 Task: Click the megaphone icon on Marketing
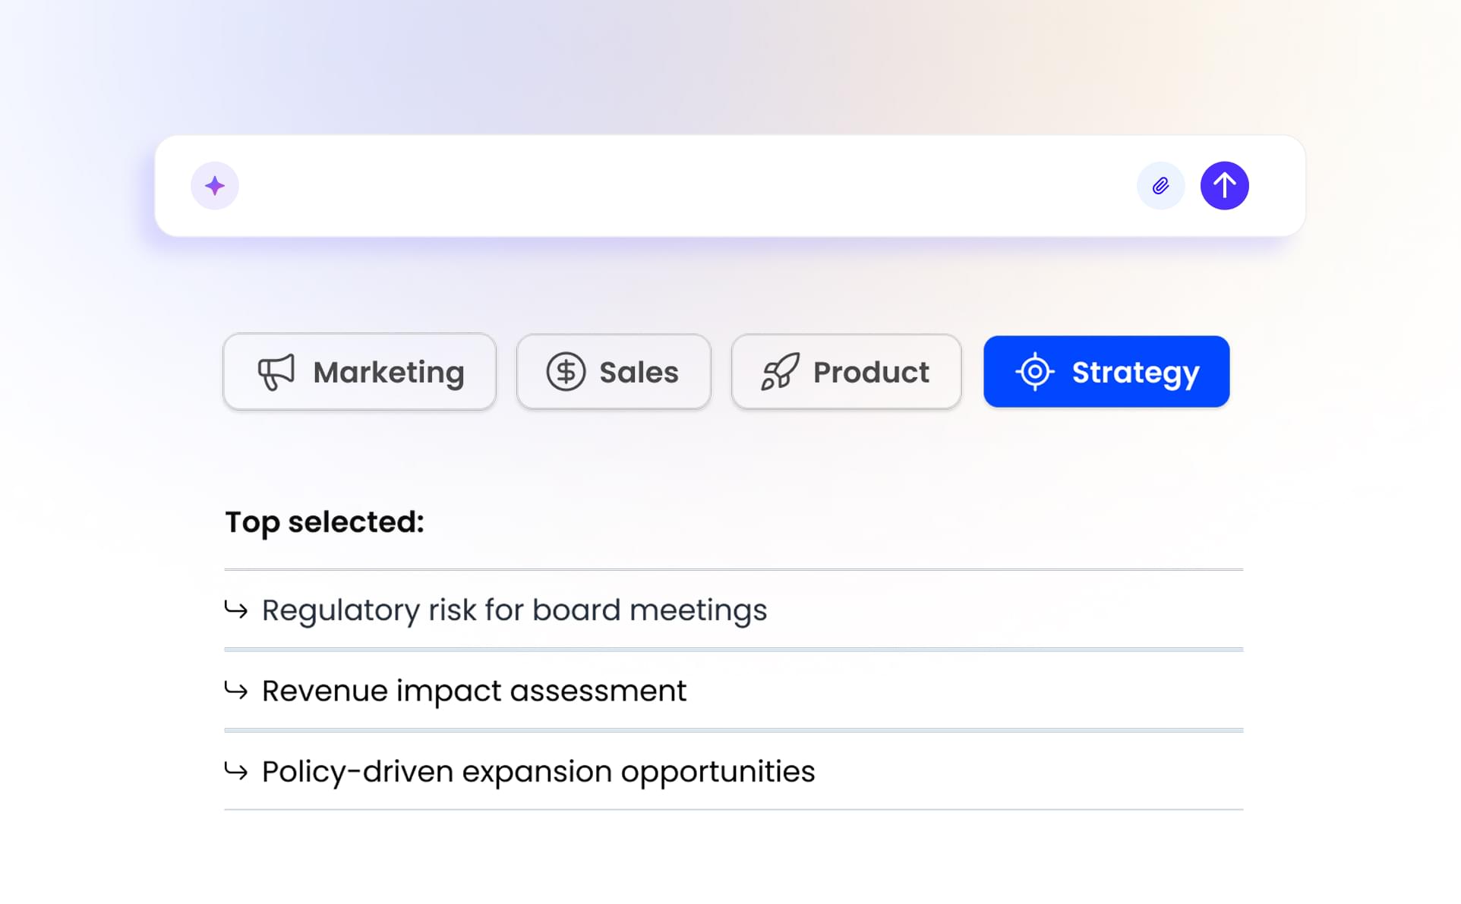tap(276, 372)
